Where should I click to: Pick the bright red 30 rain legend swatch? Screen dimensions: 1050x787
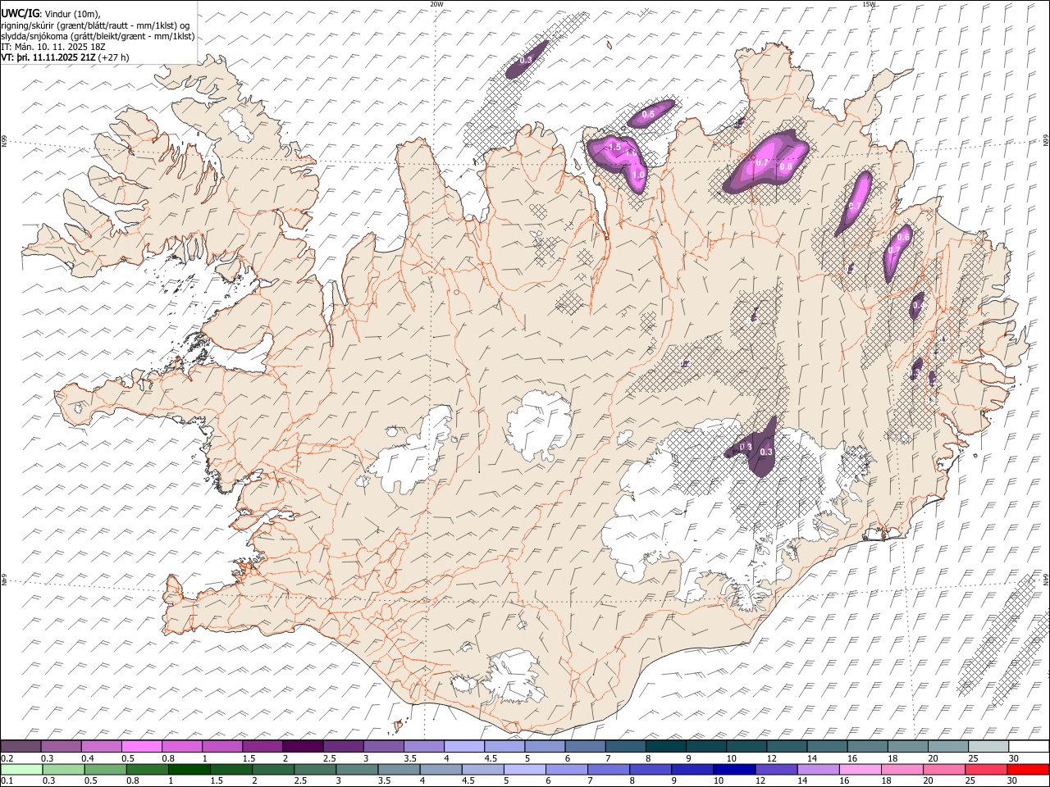(x=1028, y=769)
